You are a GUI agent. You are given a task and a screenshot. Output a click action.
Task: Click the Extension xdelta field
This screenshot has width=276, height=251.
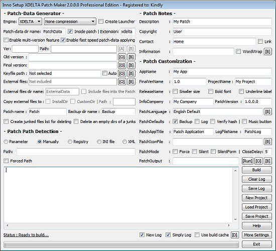127,32
